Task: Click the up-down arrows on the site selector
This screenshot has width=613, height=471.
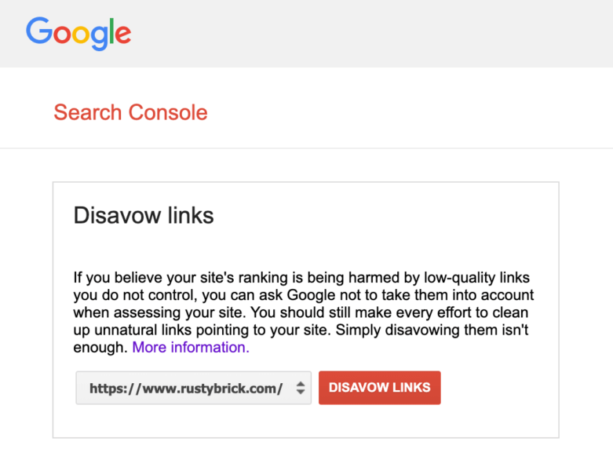Action: pyautogui.click(x=301, y=388)
